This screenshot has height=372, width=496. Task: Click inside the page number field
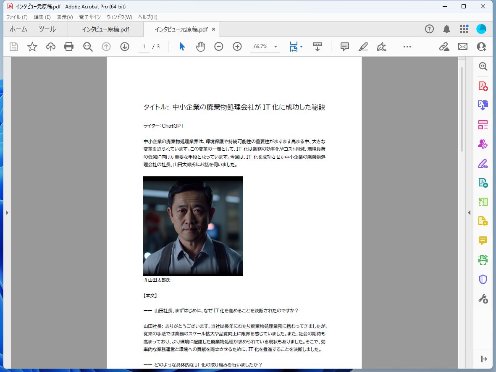pyautogui.click(x=143, y=47)
